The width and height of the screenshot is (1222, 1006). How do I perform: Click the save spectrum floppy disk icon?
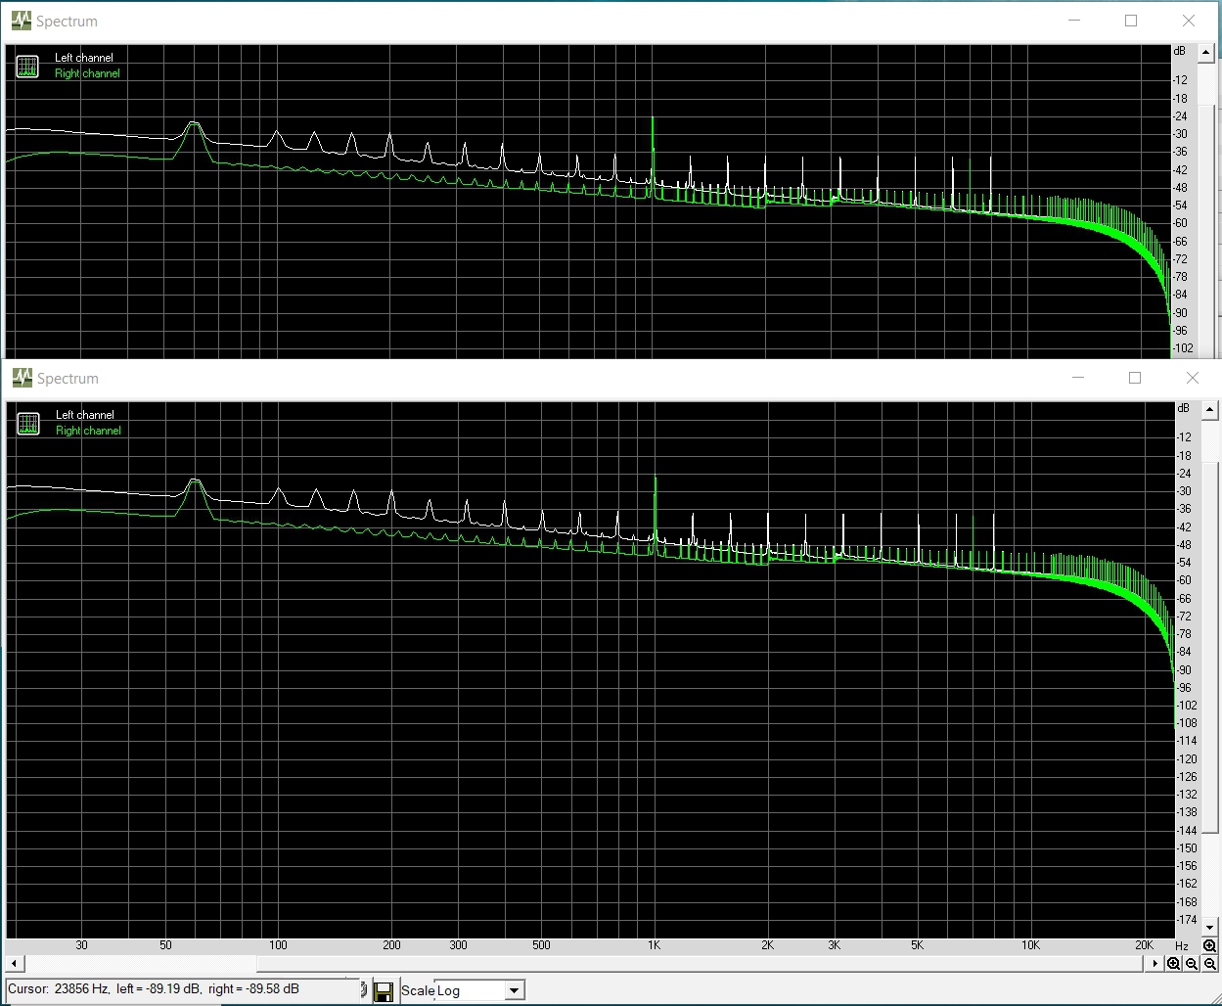click(384, 990)
